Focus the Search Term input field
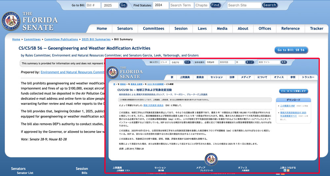Image resolution: width=330 pixels, height=176 pixels. pyautogui.click(x=181, y=5)
